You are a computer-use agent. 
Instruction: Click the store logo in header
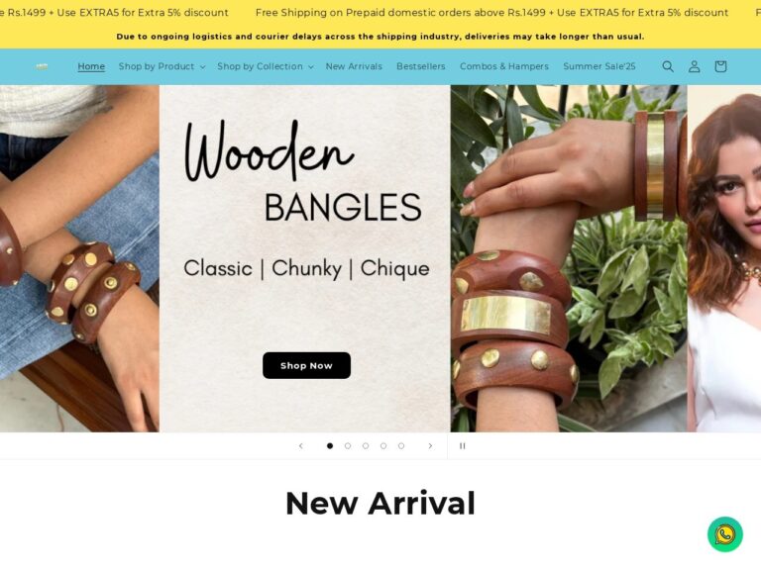point(43,66)
